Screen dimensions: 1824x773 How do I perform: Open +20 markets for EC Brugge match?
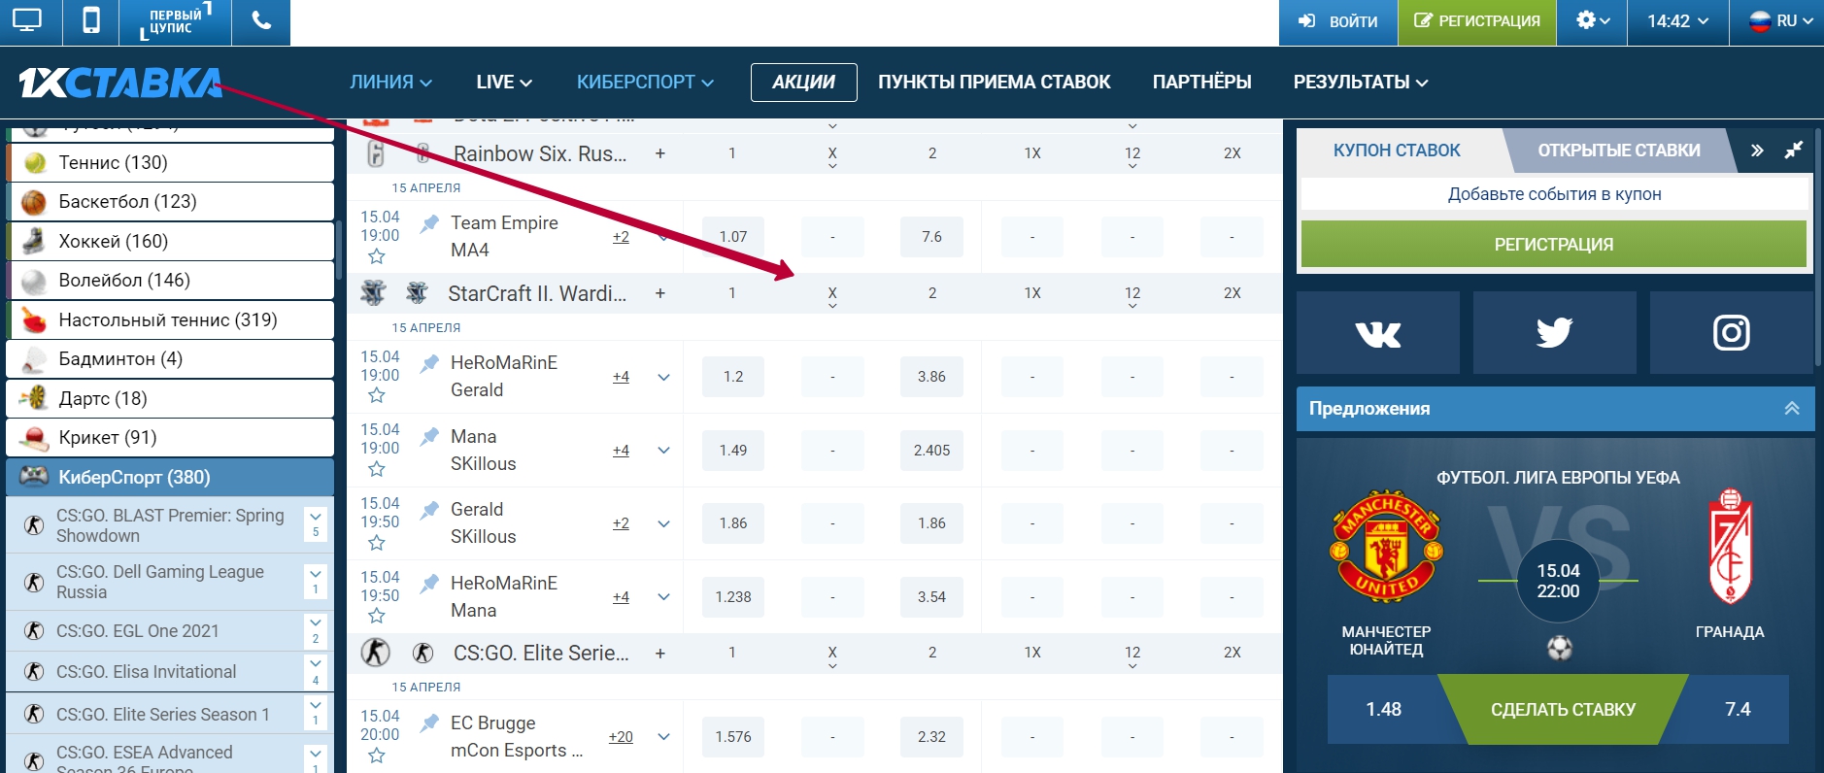click(x=621, y=737)
